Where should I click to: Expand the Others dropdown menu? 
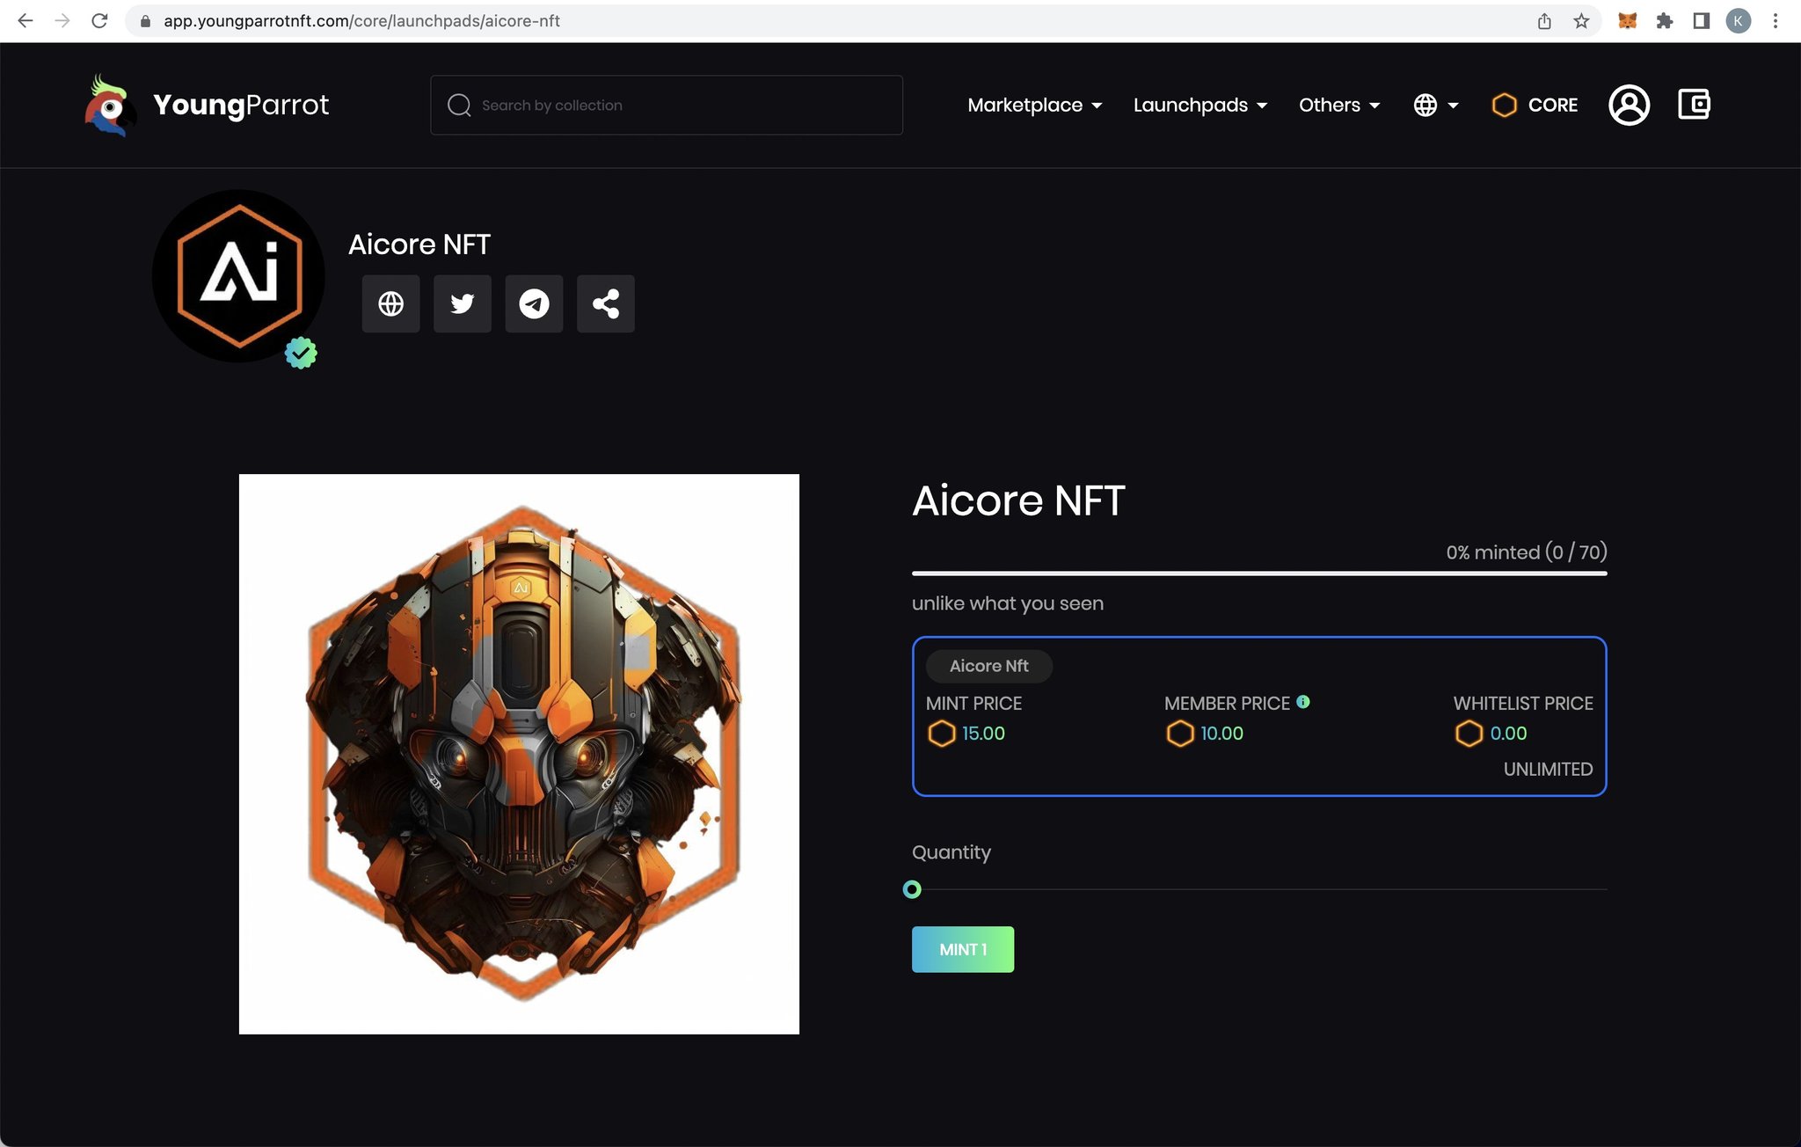click(x=1338, y=105)
